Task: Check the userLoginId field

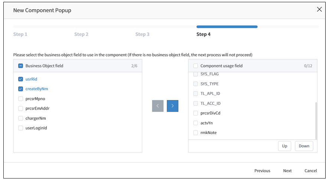Action: click(x=20, y=128)
